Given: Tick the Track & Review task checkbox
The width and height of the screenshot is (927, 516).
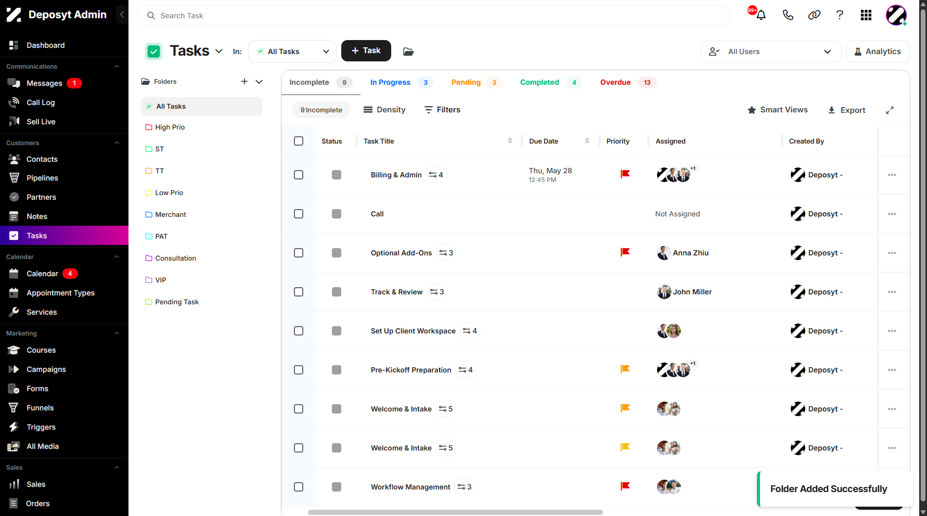Looking at the screenshot, I should [x=299, y=292].
